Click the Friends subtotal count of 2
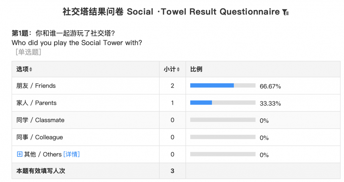The width and height of the screenshot is (344, 182). click(172, 86)
